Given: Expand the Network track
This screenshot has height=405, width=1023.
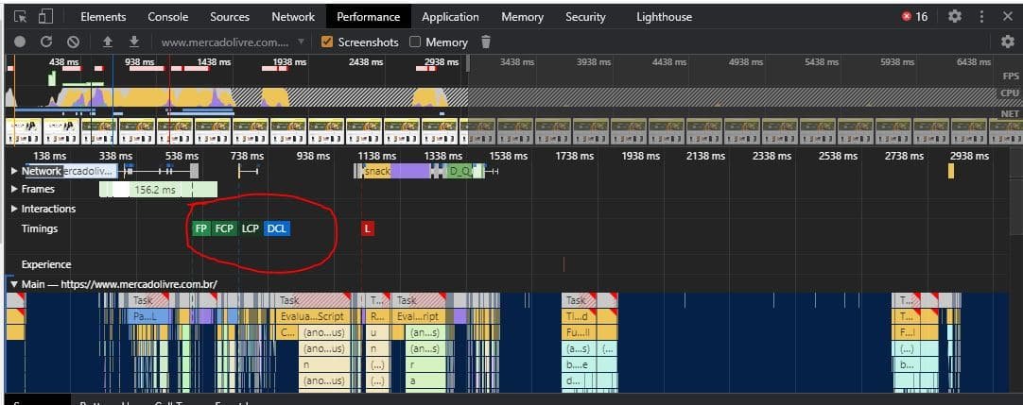Looking at the screenshot, I should tap(14, 171).
